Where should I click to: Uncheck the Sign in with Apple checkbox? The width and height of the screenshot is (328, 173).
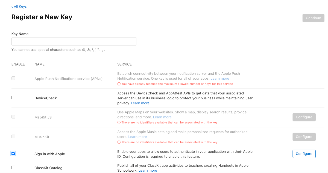click(x=13, y=153)
